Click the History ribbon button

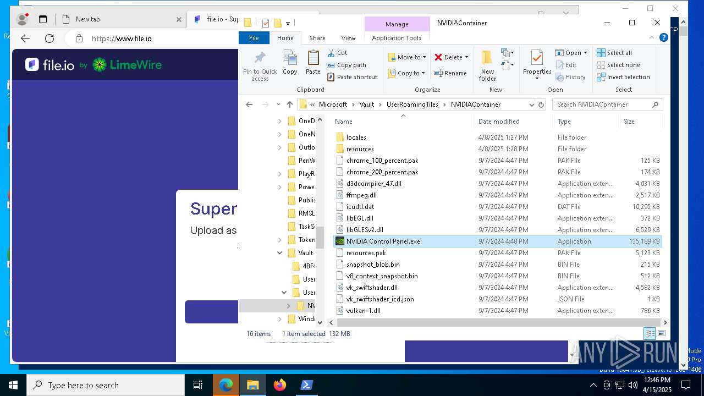click(570, 77)
